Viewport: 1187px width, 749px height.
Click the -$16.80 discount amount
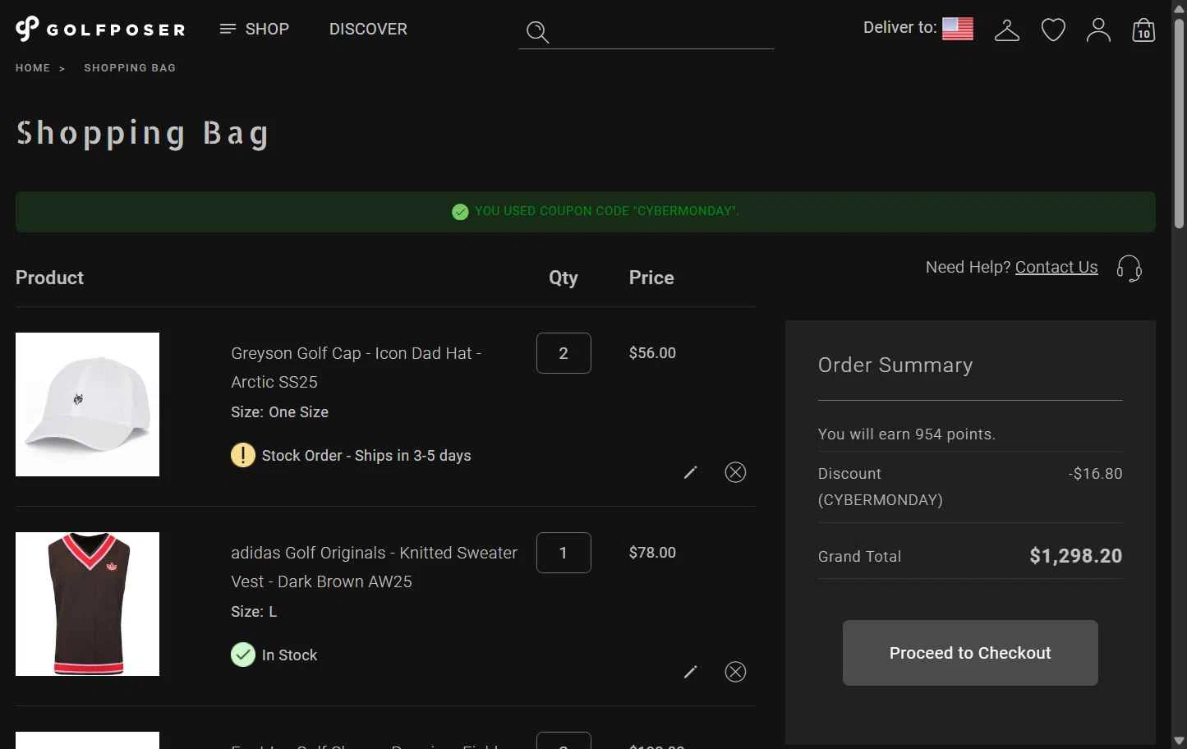coord(1096,474)
